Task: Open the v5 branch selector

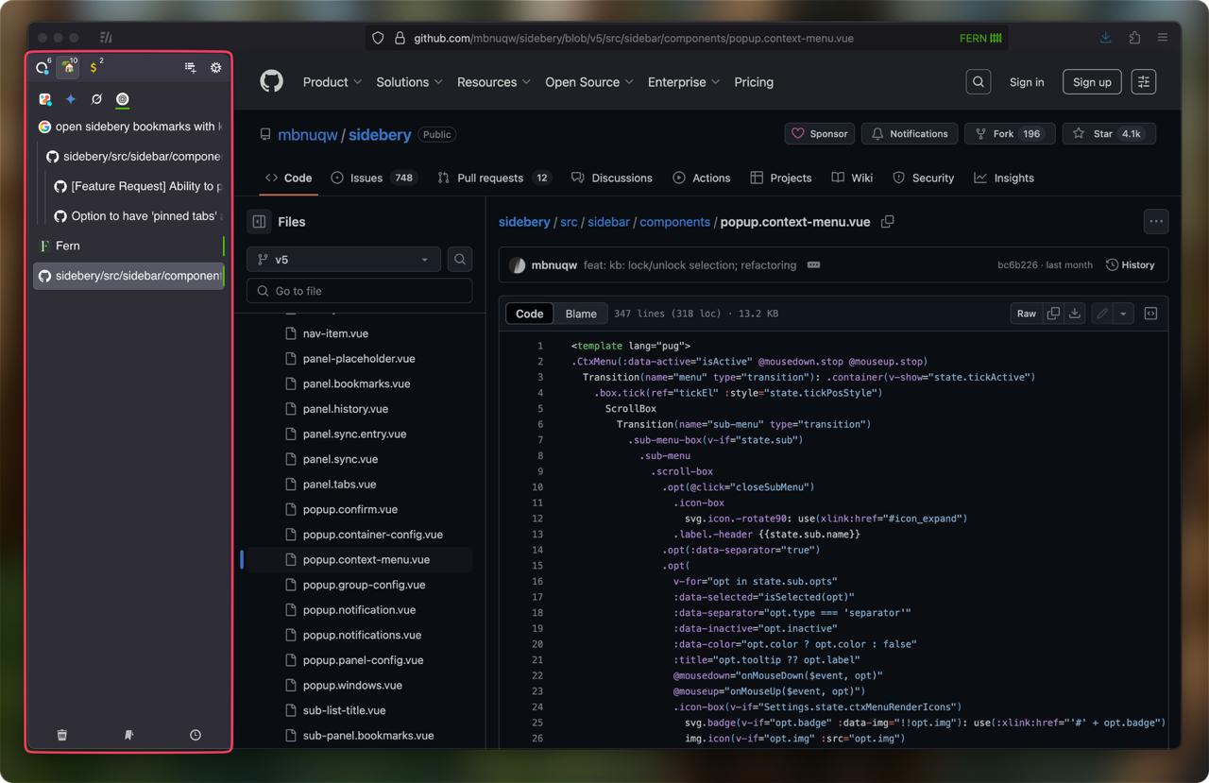Action: (344, 260)
